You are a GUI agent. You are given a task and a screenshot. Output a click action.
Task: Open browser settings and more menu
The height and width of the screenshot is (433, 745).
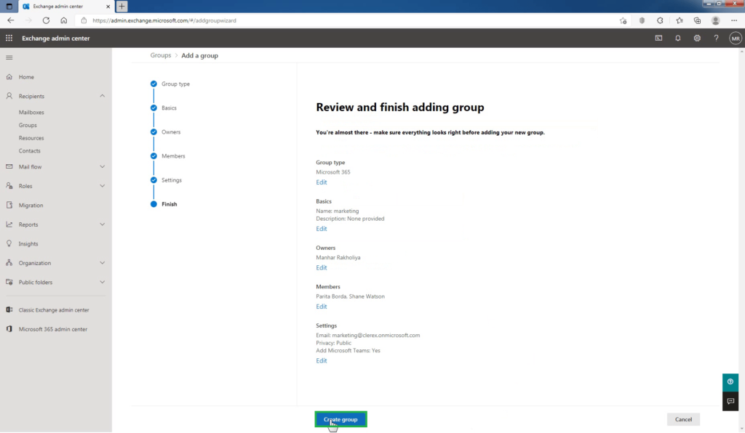[x=734, y=20]
